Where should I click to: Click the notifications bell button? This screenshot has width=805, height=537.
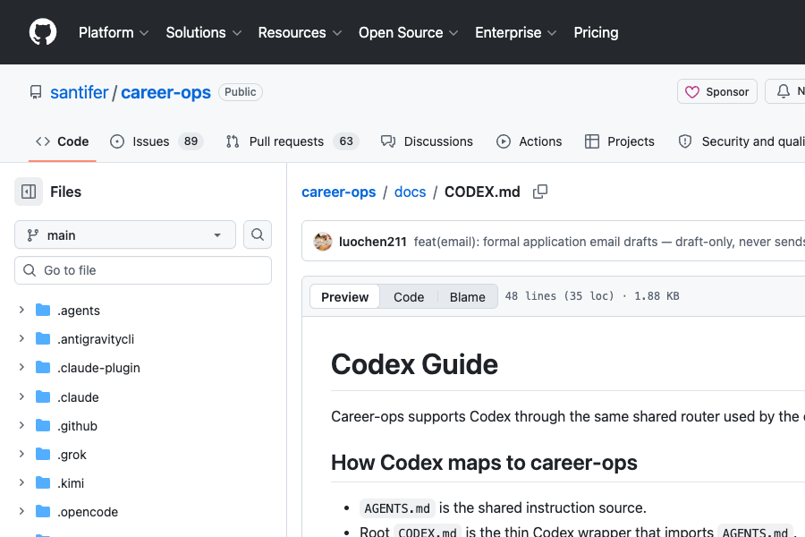[785, 91]
